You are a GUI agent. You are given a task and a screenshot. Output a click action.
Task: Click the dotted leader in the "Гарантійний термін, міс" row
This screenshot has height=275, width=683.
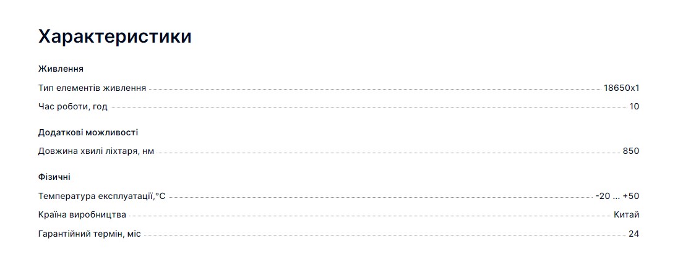coord(385,235)
